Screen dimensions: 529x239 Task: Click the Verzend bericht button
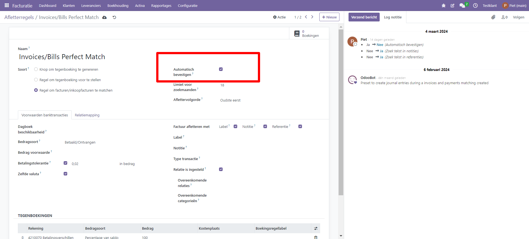[364, 17]
